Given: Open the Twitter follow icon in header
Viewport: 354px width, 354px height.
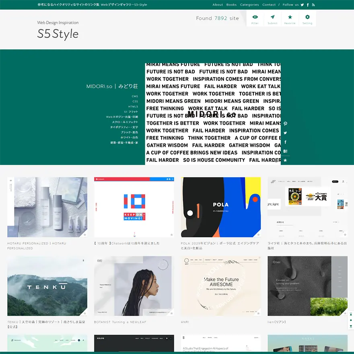Looking at the screenshot, I should click(302, 5).
